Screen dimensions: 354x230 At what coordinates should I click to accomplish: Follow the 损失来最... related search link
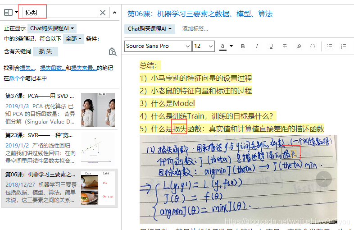click(84, 68)
